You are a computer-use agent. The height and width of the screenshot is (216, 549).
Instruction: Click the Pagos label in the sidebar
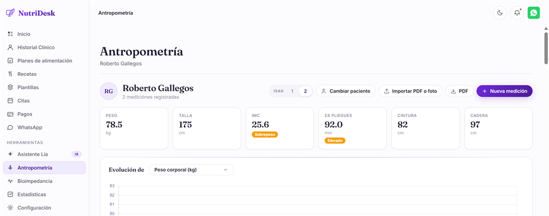click(x=25, y=114)
